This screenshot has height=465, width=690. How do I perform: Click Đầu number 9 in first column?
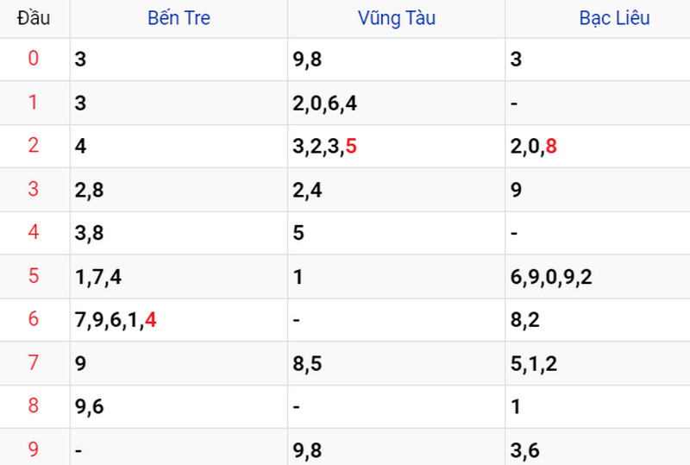click(x=34, y=449)
